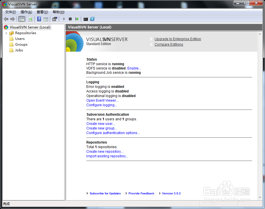Click the Start service play icon
The height and width of the screenshot is (209, 265).
click(64, 19)
